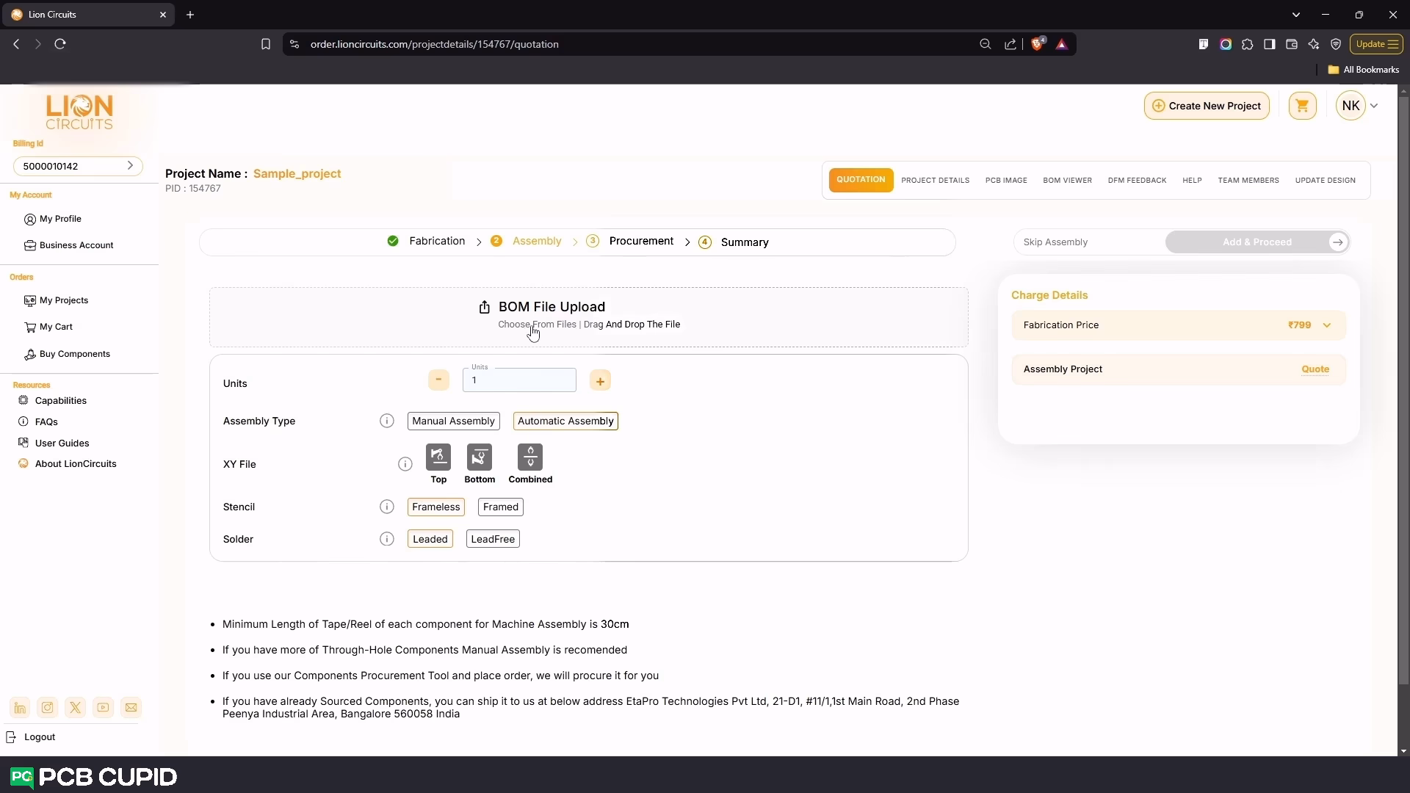1410x793 pixels.
Task: Click the Assembly Project Quote link
Action: pos(1315,369)
